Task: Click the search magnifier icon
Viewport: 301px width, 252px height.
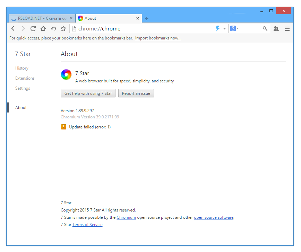Action: click(x=265, y=28)
